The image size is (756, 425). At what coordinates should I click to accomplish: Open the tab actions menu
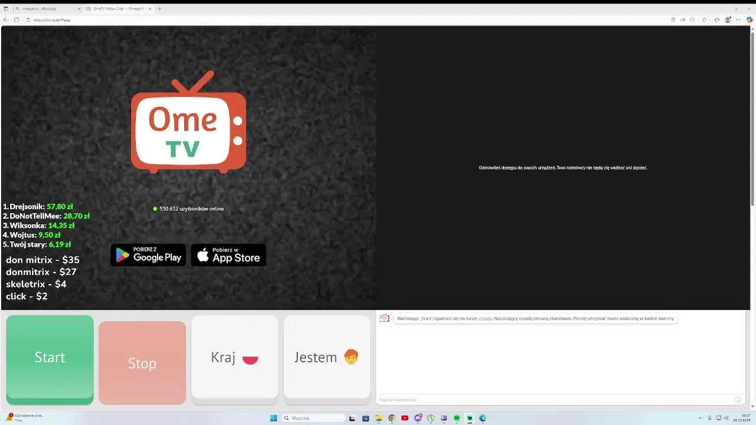click(6, 9)
